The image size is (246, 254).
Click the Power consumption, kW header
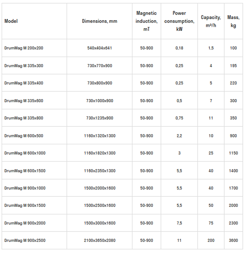tap(179, 21)
